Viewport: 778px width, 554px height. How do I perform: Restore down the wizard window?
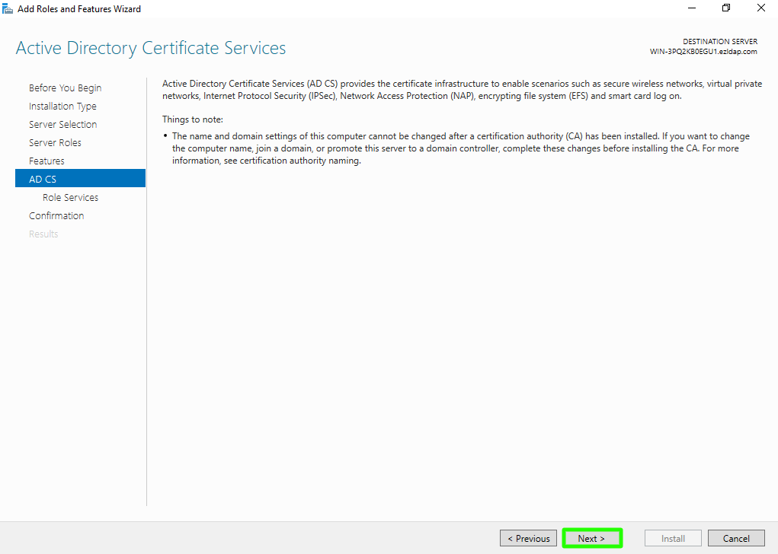pyautogui.click(x=726, y=8)
